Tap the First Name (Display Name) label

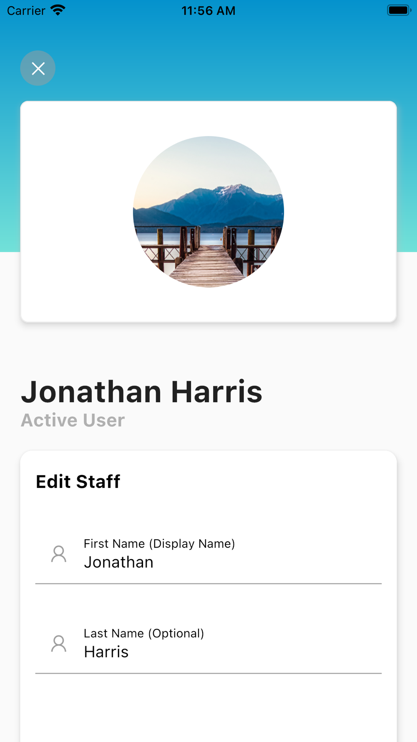tap(159, 544)
